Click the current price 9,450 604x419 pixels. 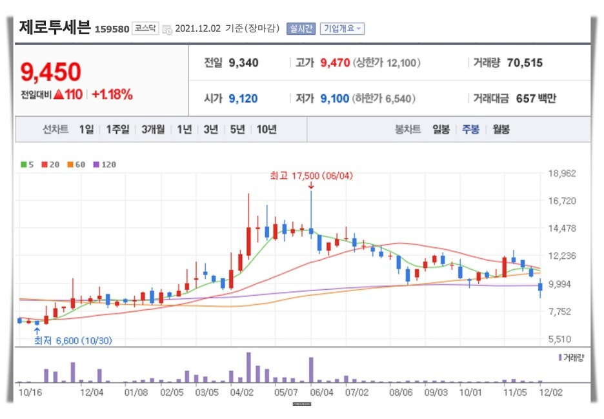pyautogui.click(x=51, y=72)
